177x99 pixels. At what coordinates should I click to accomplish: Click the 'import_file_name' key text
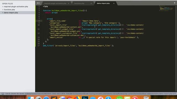tap(58, 21)
